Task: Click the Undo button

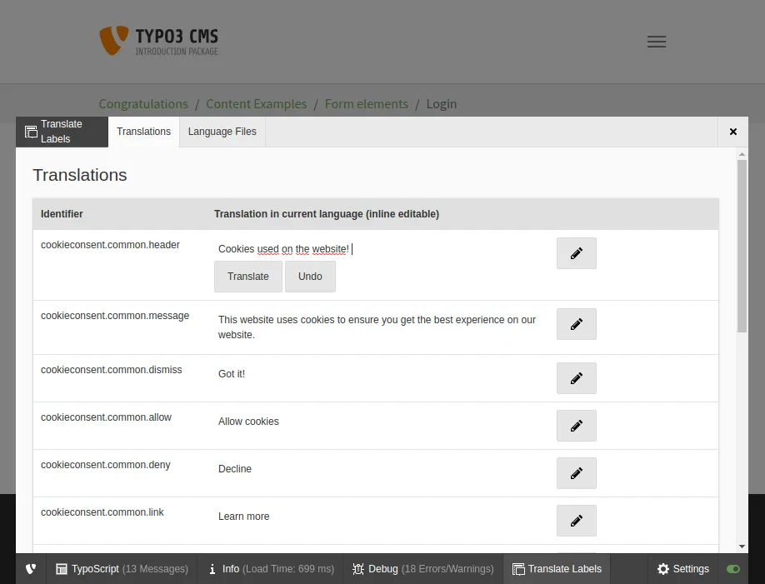Action: 310,277
